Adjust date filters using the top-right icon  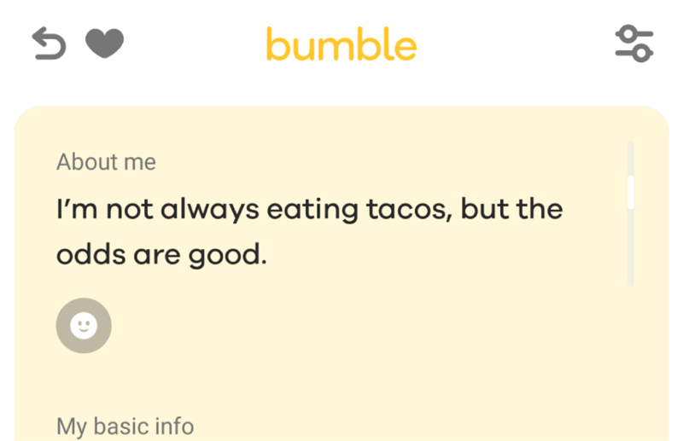[x=634, y=44]
